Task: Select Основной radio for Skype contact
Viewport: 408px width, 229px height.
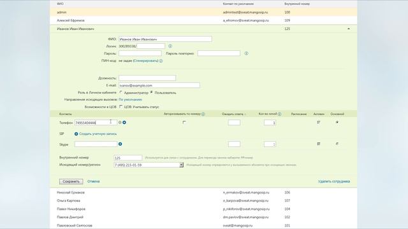Action: (x=337, y=144)
